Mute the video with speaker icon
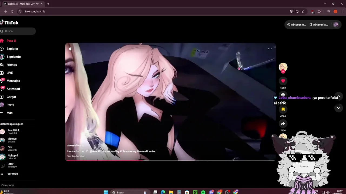Screen dimensions: 346x194 click(71, 49)
